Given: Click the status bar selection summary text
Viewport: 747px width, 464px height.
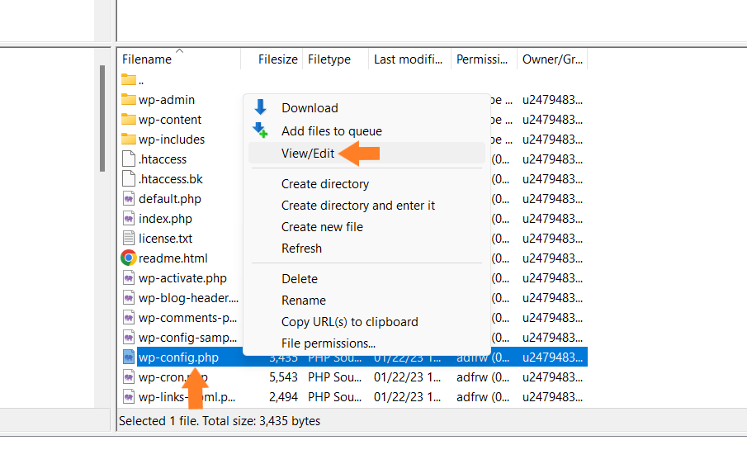Looking at the screenshot, I should [x=220, y=421].
